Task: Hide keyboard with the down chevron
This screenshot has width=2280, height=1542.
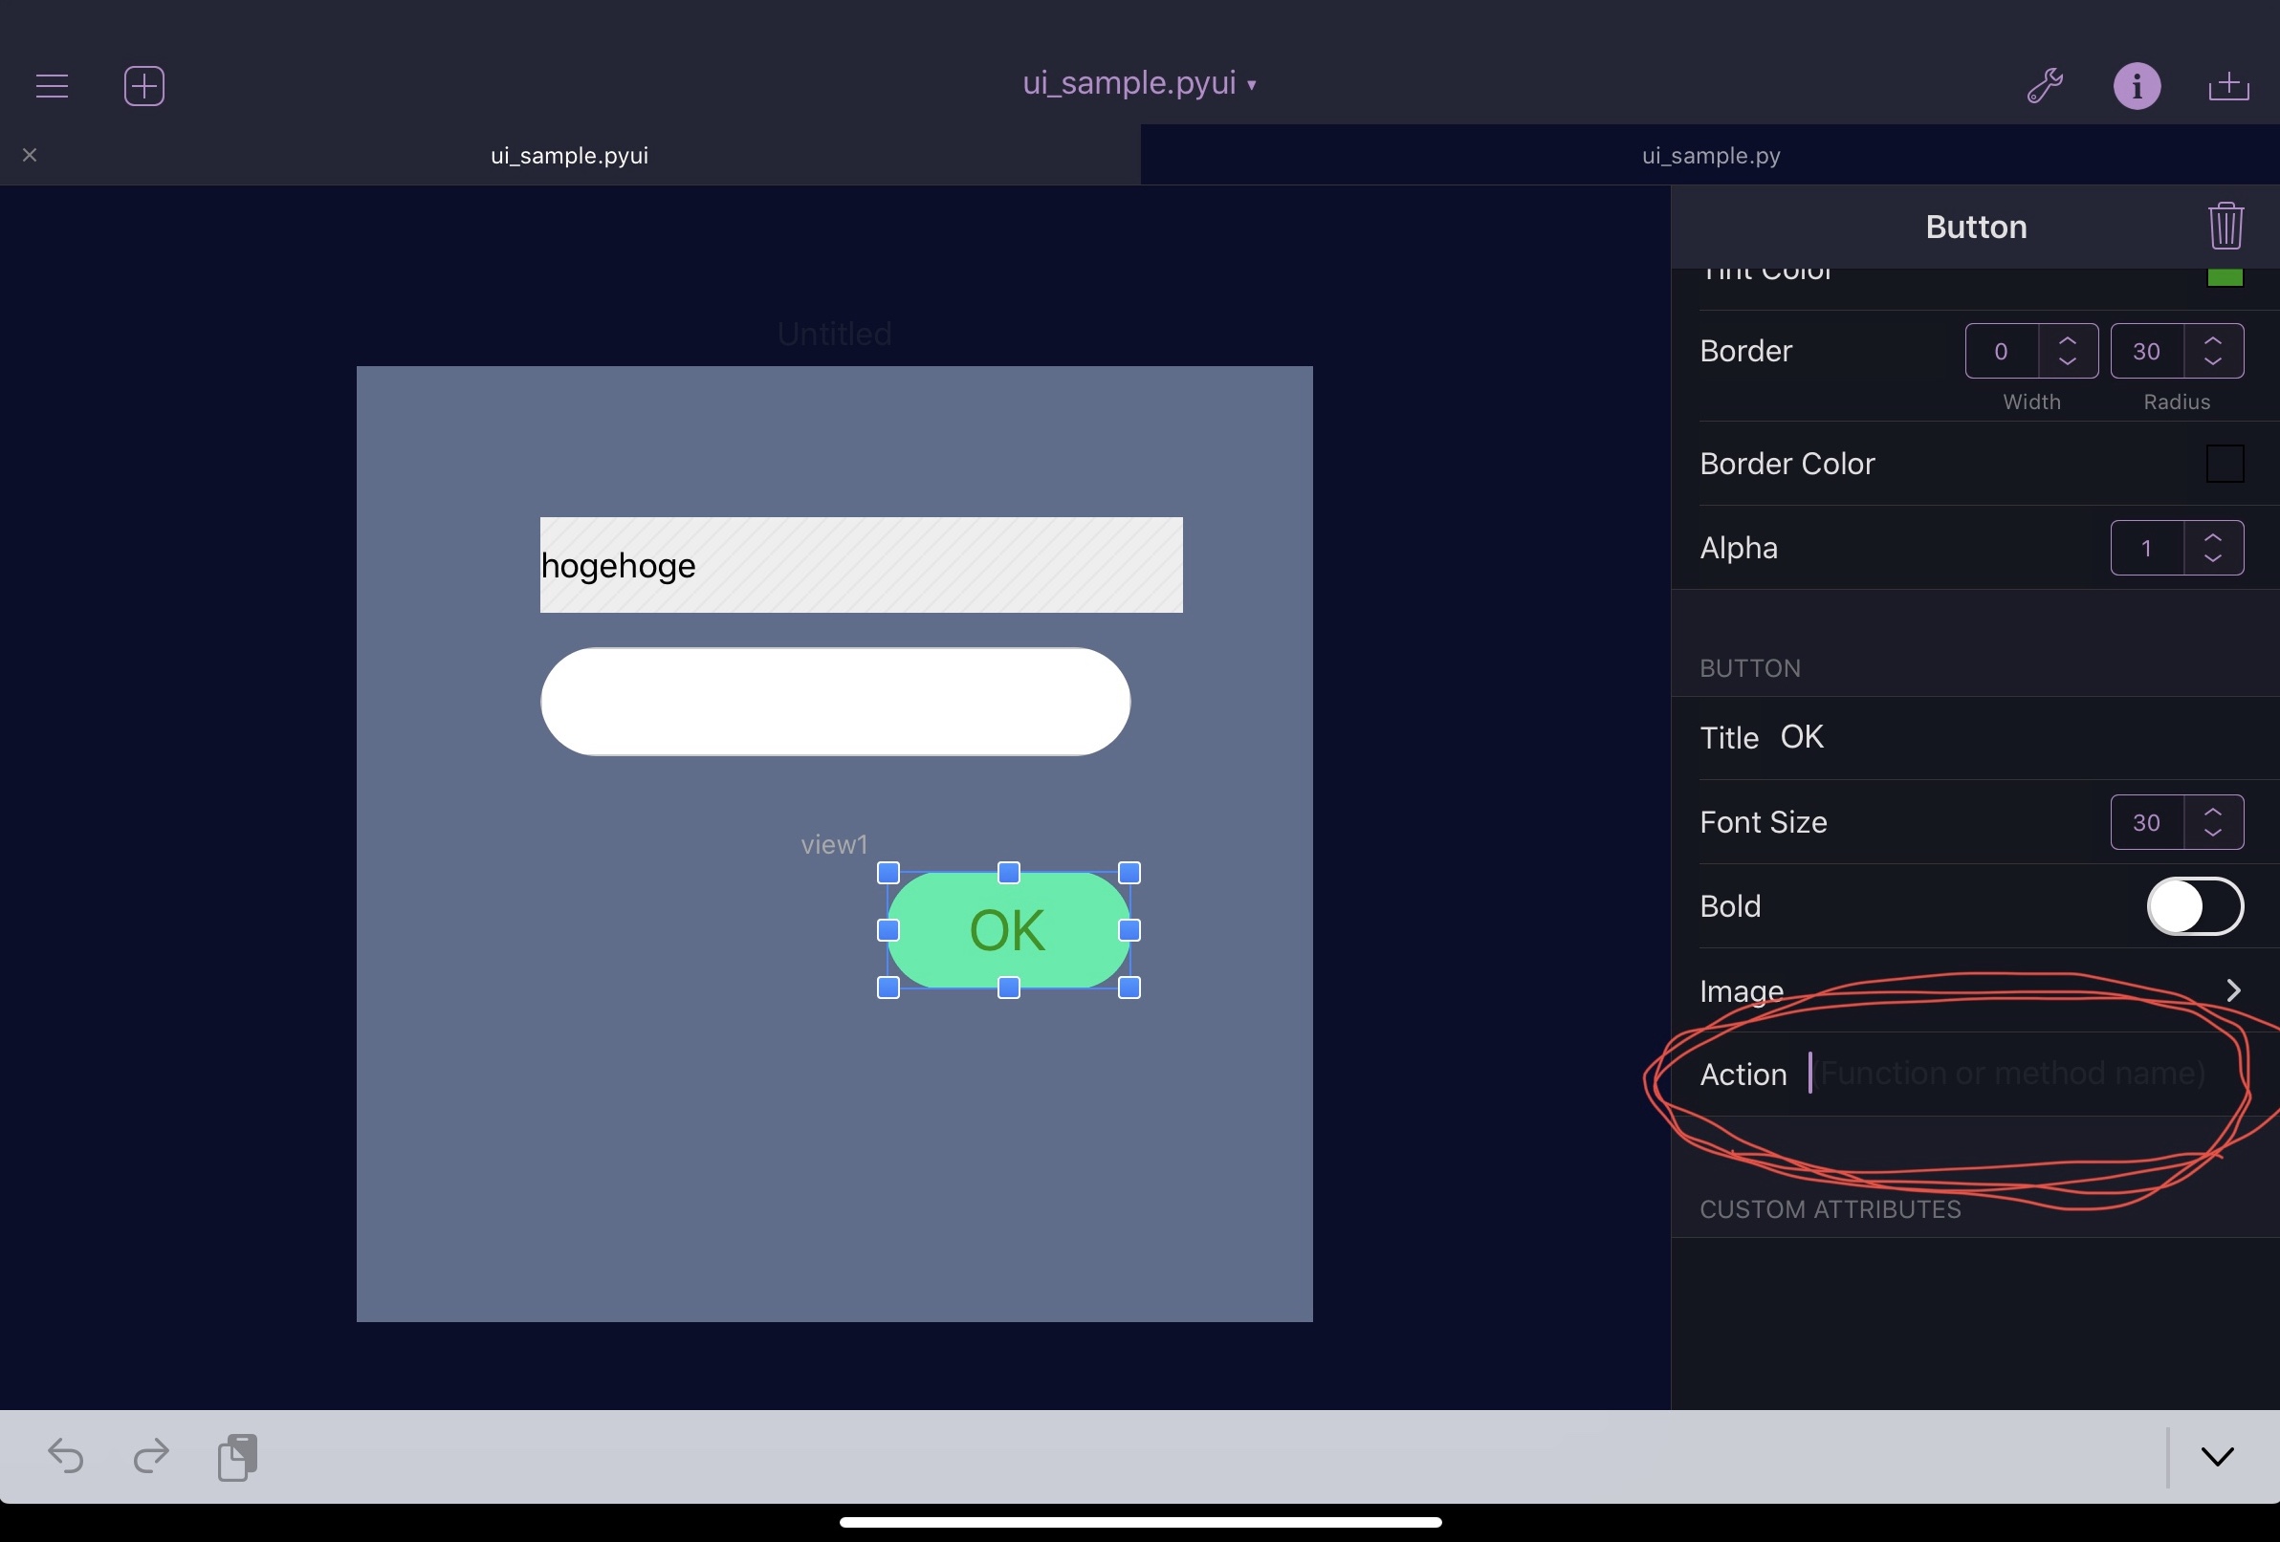Action: (x=2217, y=1457)
